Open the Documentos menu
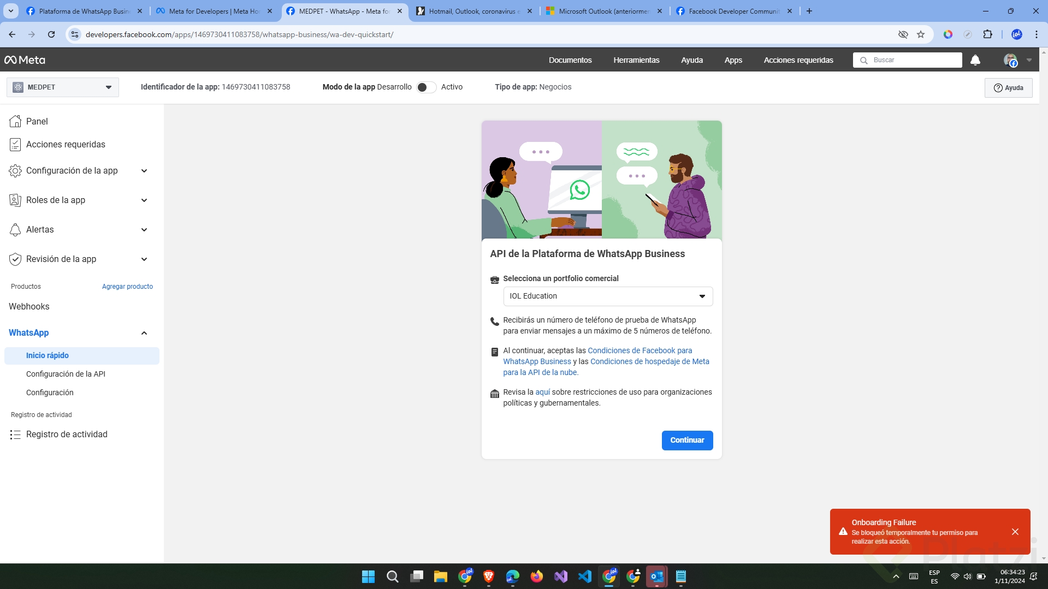 coord(570,60)
